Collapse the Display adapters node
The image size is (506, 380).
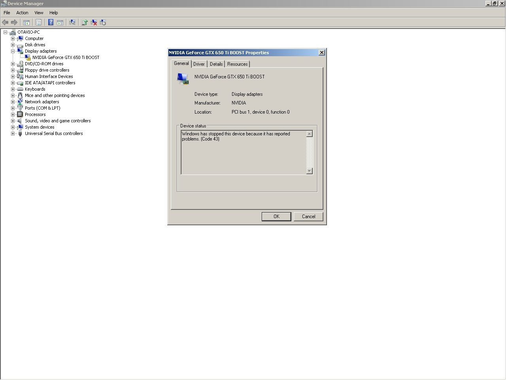point(13,51)
